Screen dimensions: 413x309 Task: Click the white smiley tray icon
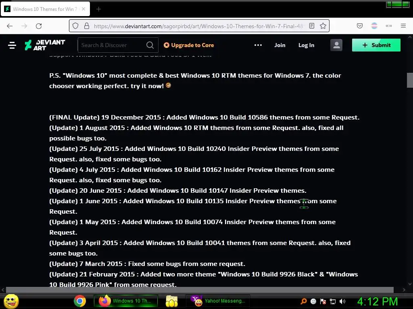click(x=313, y=301)
